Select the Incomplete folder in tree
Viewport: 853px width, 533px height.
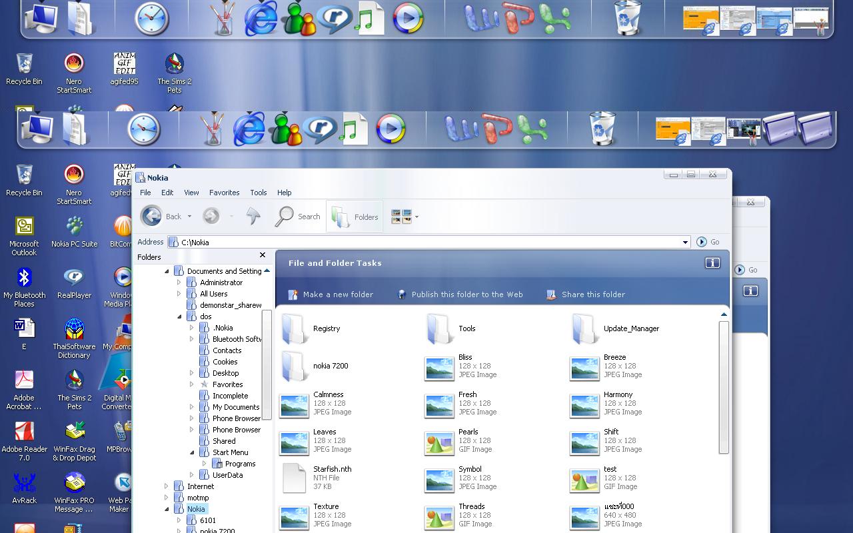230,396
